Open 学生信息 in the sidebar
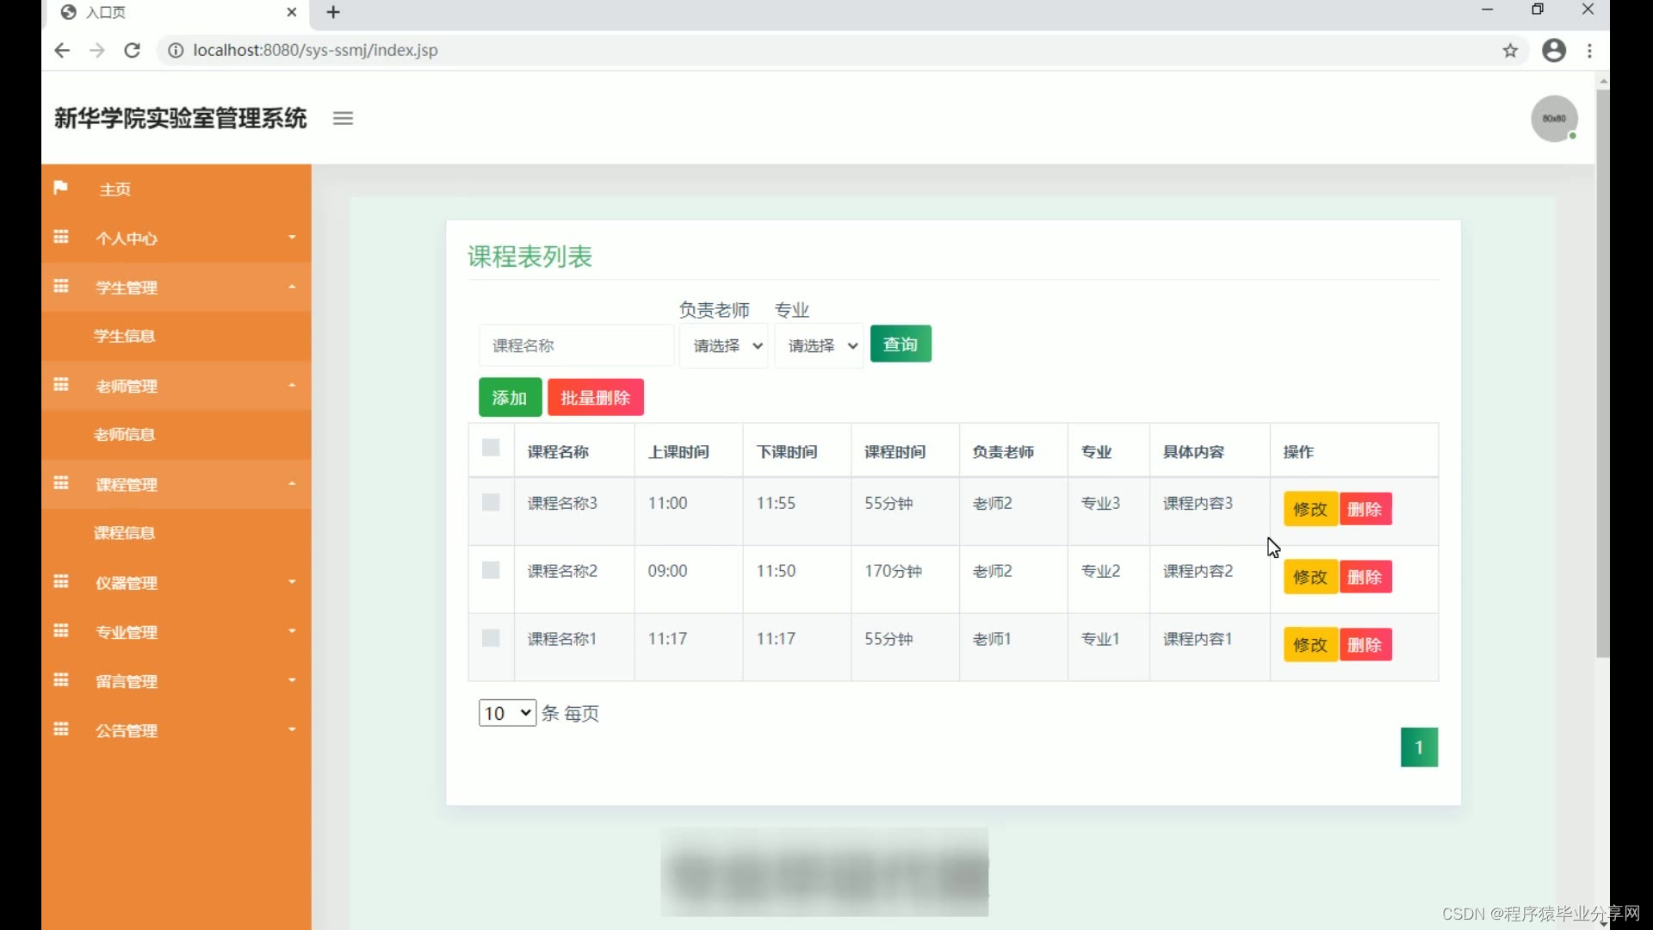Image resolution: width=1653 pixels, height=930 pixels. (x=125, y=336)
